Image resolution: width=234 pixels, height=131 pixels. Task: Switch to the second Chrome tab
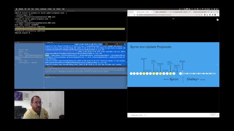click(162, 12)
